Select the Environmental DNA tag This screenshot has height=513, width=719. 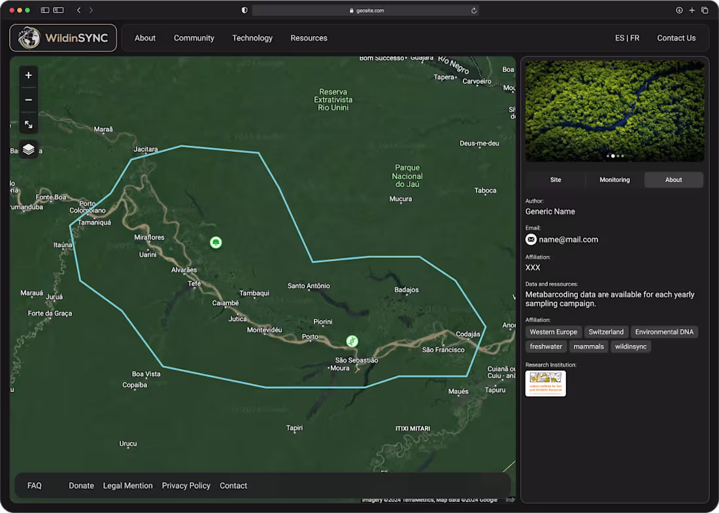[x=664, y=332]
